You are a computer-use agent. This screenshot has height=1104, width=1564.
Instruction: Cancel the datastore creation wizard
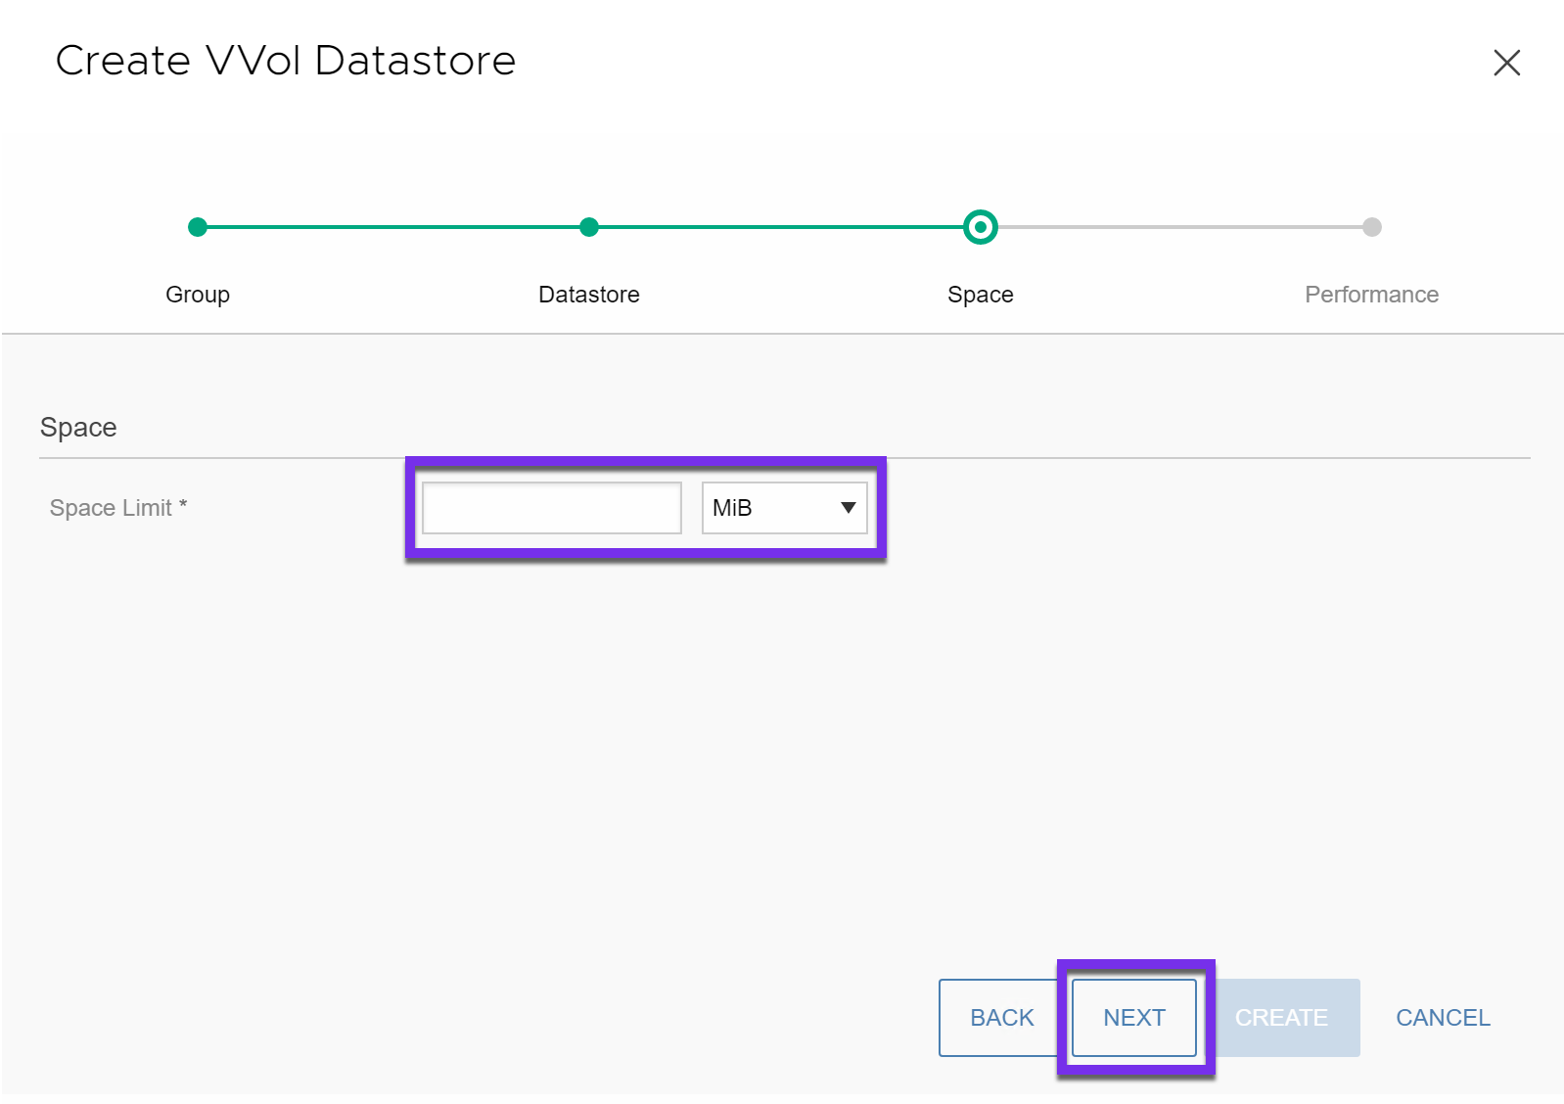(x=1443, y=1018)
